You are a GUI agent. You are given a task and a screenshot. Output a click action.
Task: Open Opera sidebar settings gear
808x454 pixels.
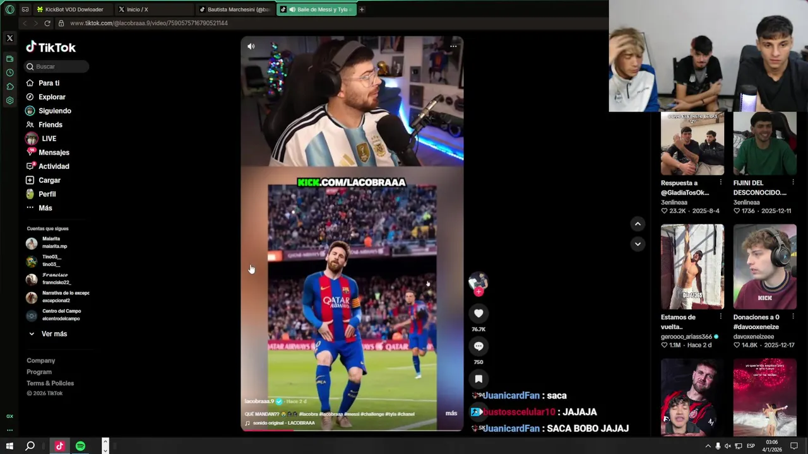9,100
